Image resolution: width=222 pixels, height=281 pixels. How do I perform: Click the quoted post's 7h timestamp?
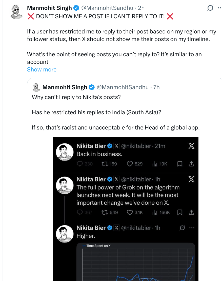coord(156,87)
